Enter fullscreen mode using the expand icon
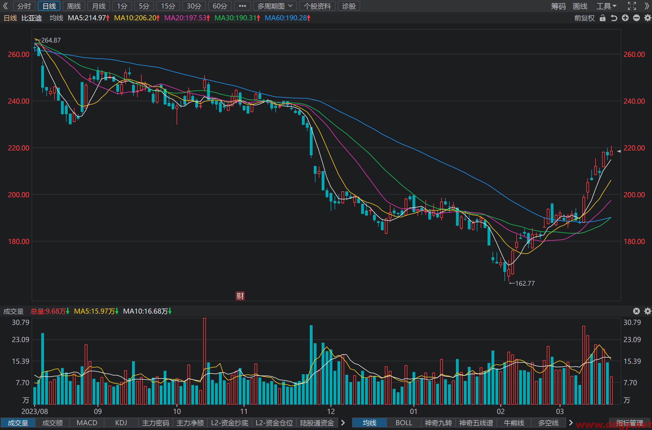This screenshot has height=430, width=652. point(632,6)
